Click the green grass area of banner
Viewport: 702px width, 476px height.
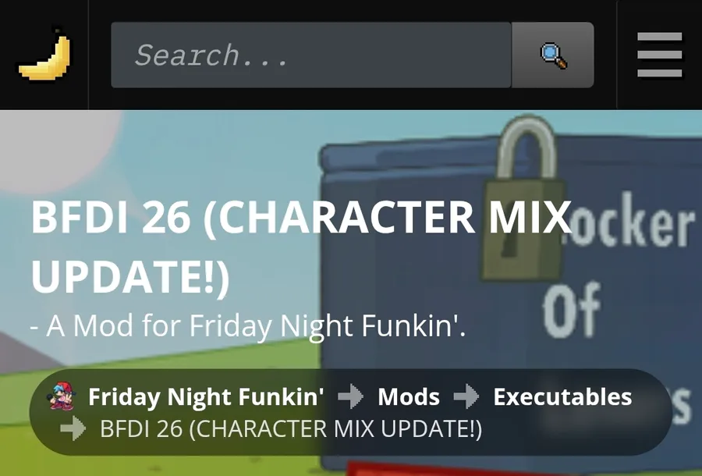[157, 358]
